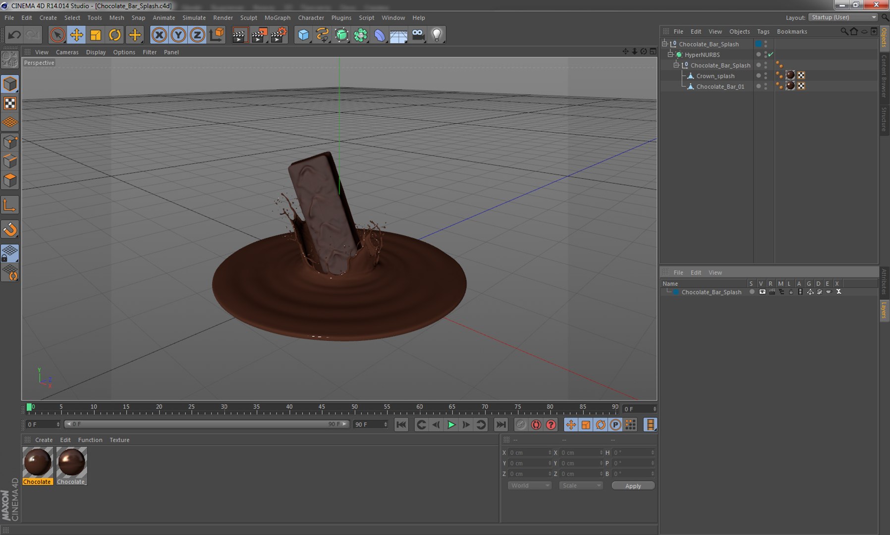Open the Array modeling objects icon
890x535 pixels.
[x=361, y=35]
